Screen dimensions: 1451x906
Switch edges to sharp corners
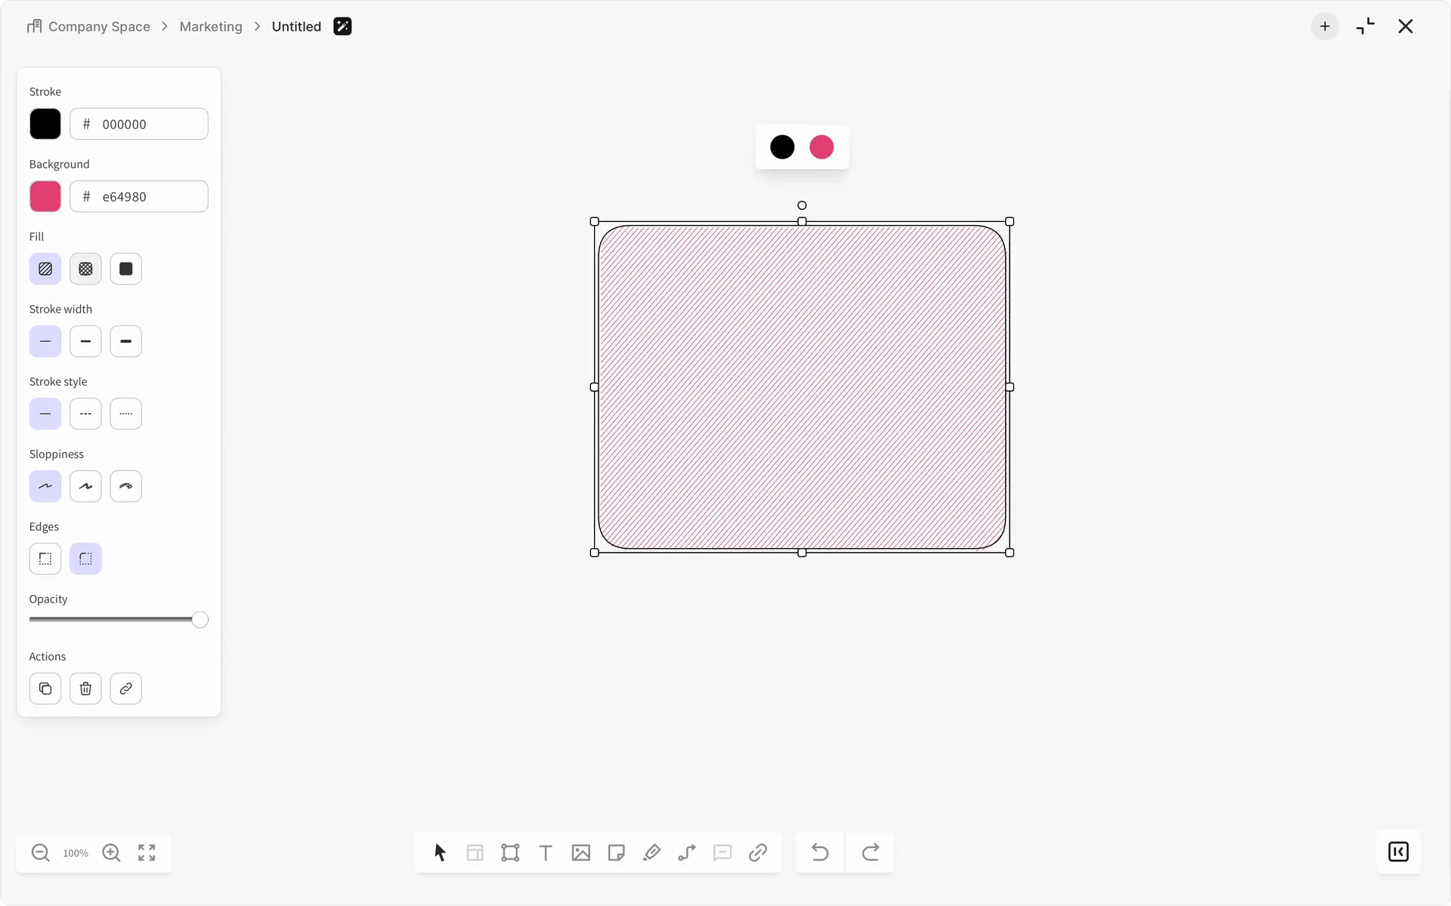click(45, 559)
